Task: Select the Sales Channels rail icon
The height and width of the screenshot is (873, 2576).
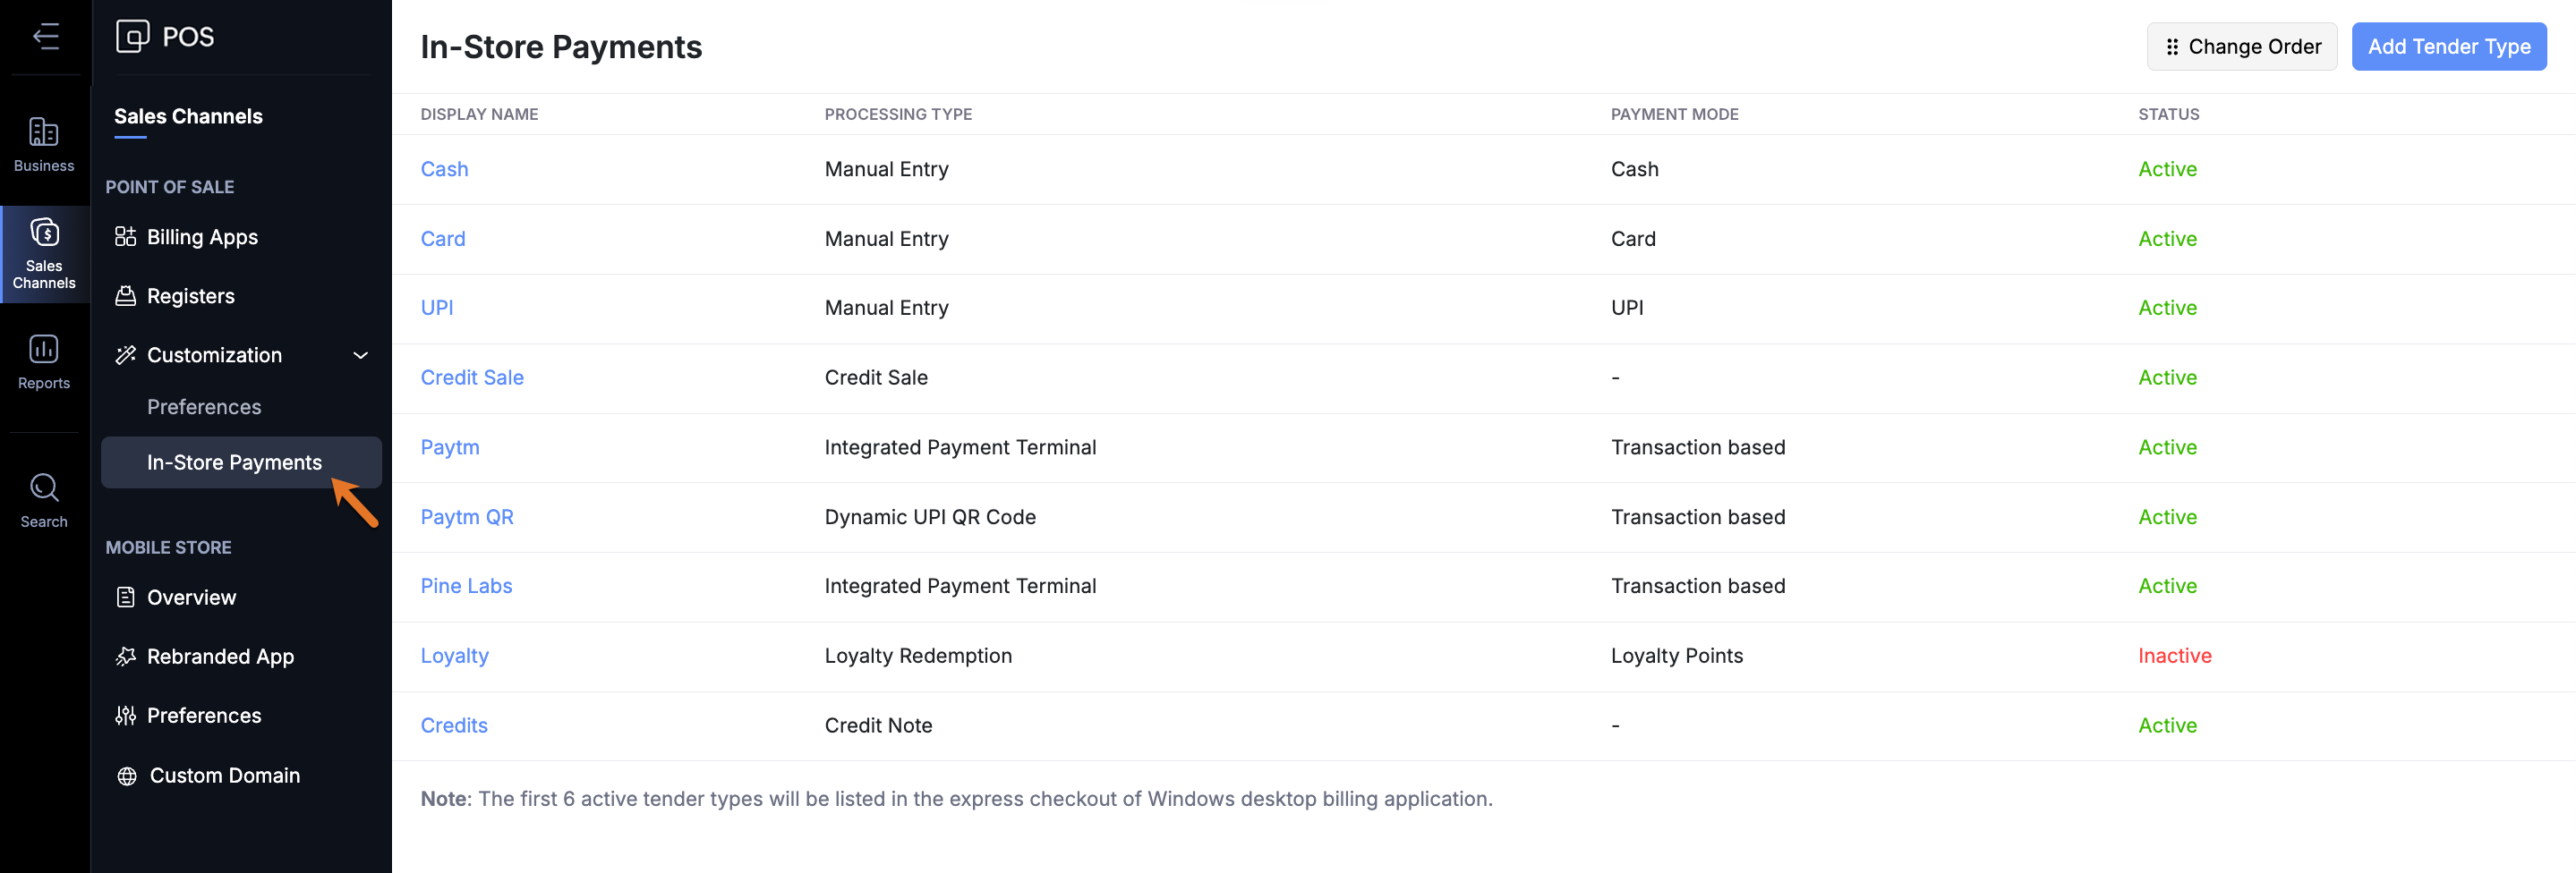Action: 44,233
